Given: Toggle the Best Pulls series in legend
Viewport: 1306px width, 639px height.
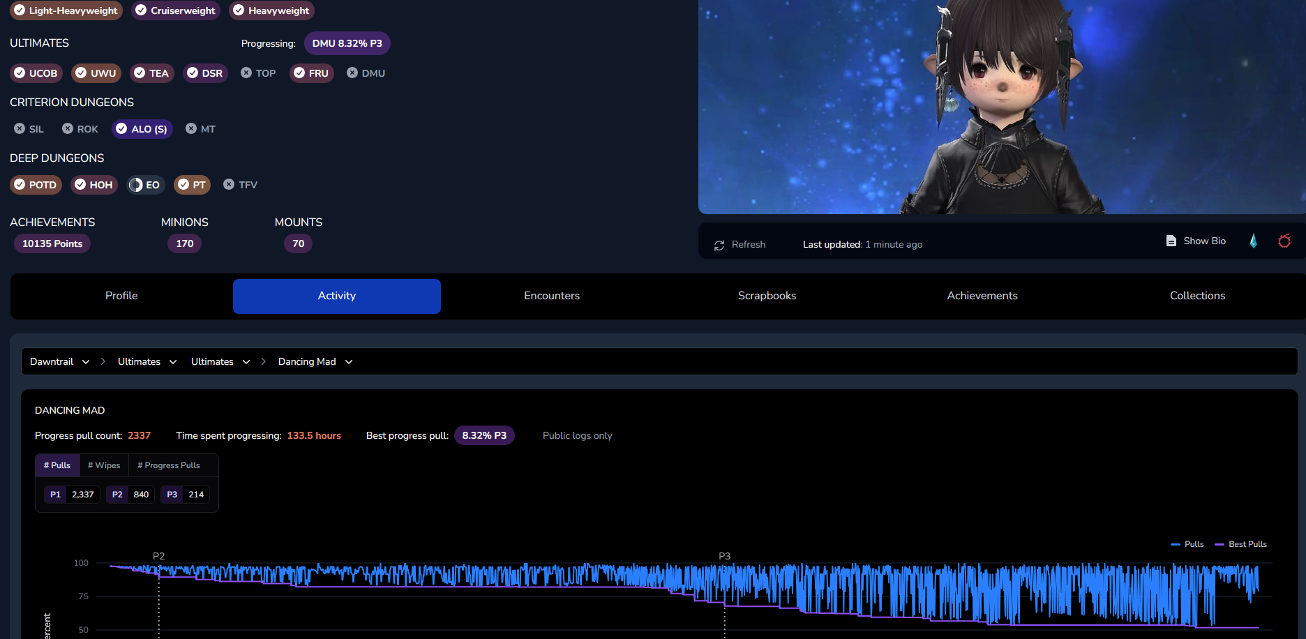Looking at the screenshot, I should [1241, 544].
